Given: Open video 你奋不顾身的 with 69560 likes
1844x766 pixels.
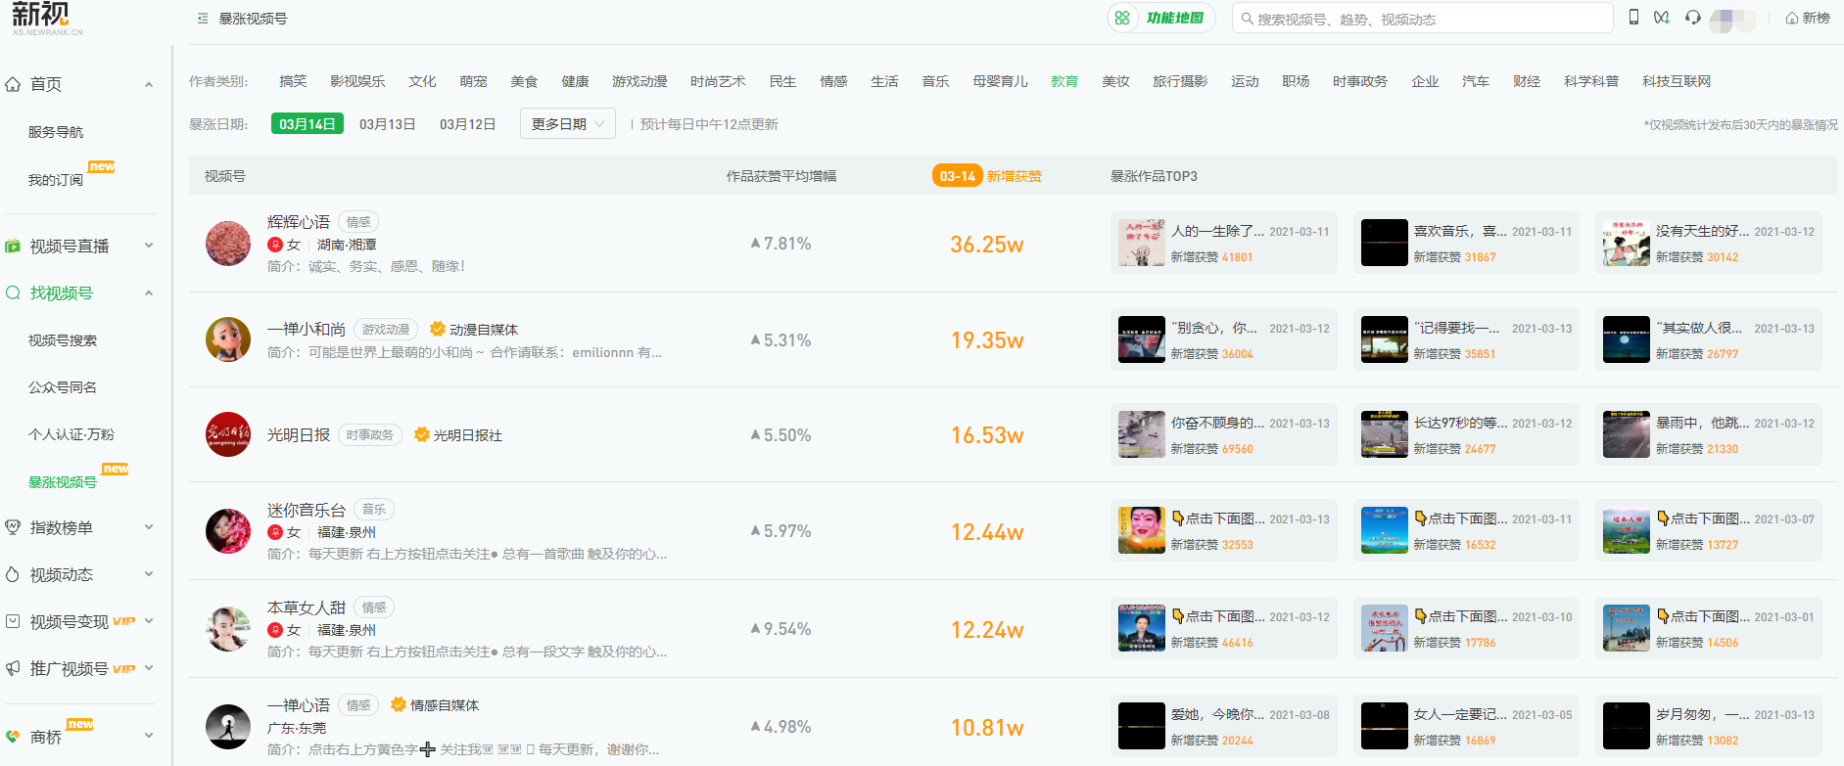Looking at the screenshot, I should tap(1224, 434).
